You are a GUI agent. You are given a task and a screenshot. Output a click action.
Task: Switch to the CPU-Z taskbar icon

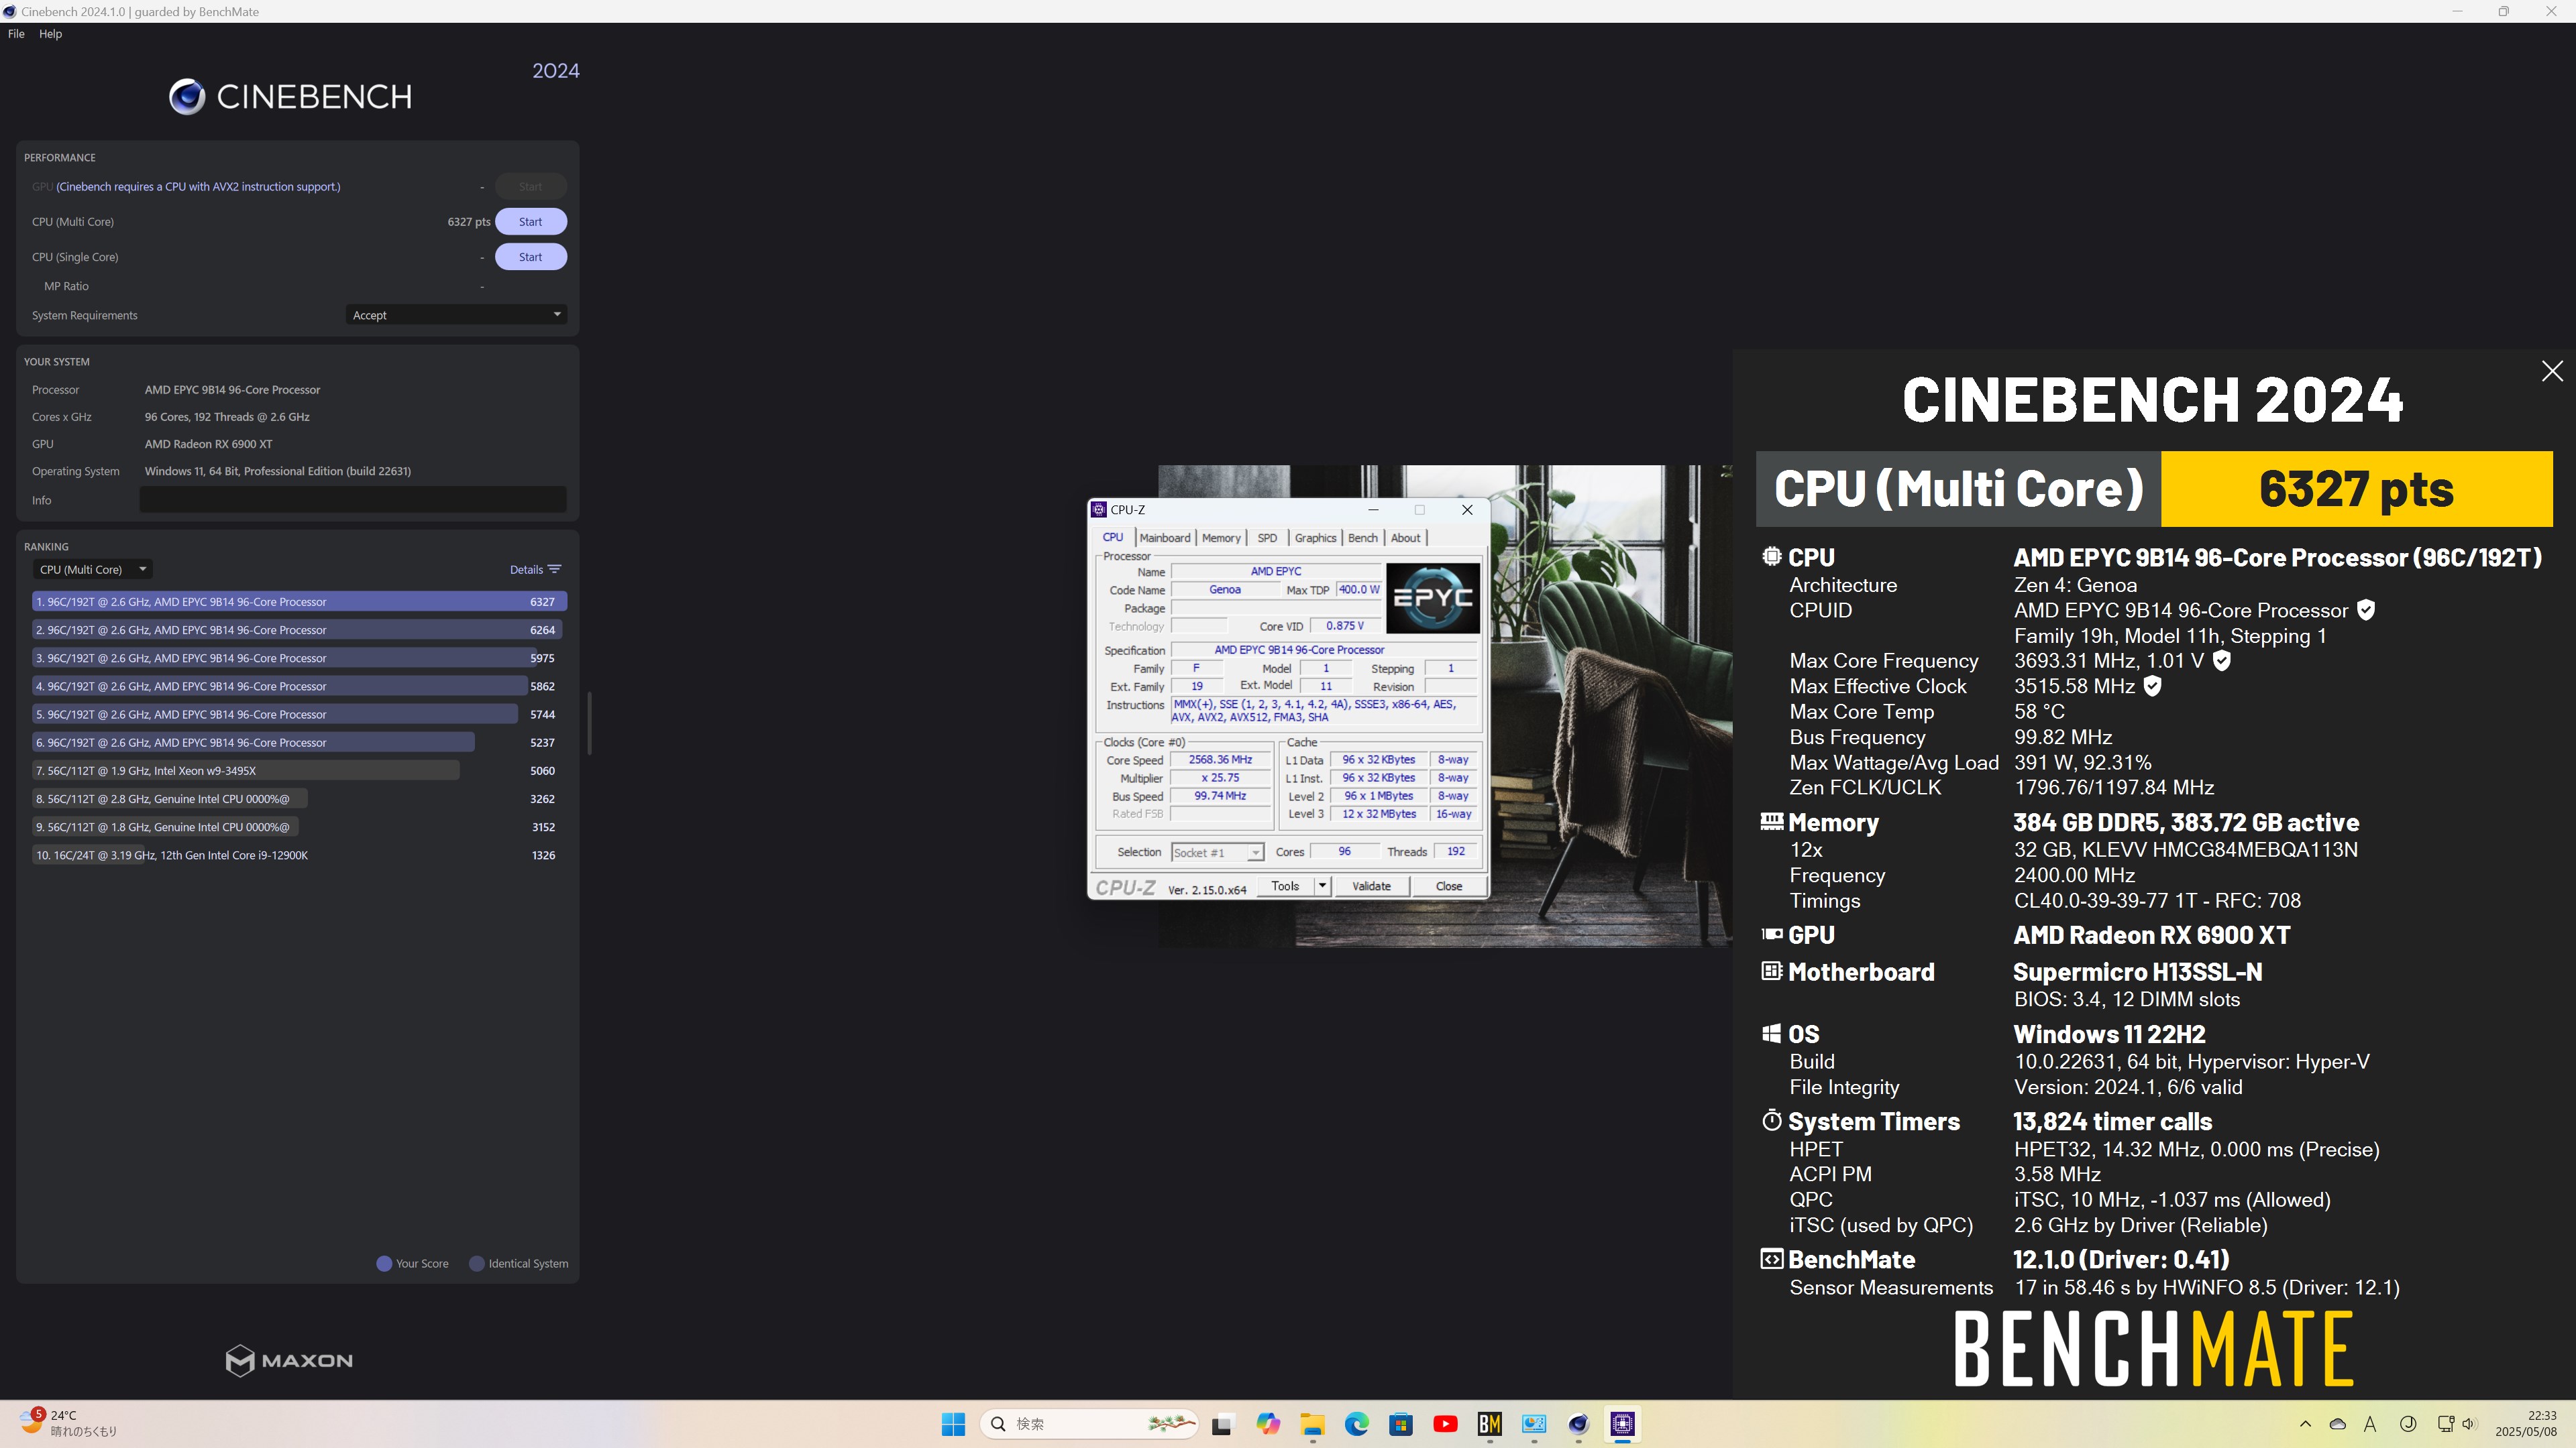click(1623, 1424)
